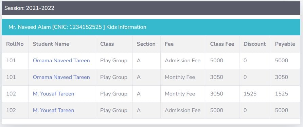Select the Section column header

pyautogui.click(x=146, y=44)
